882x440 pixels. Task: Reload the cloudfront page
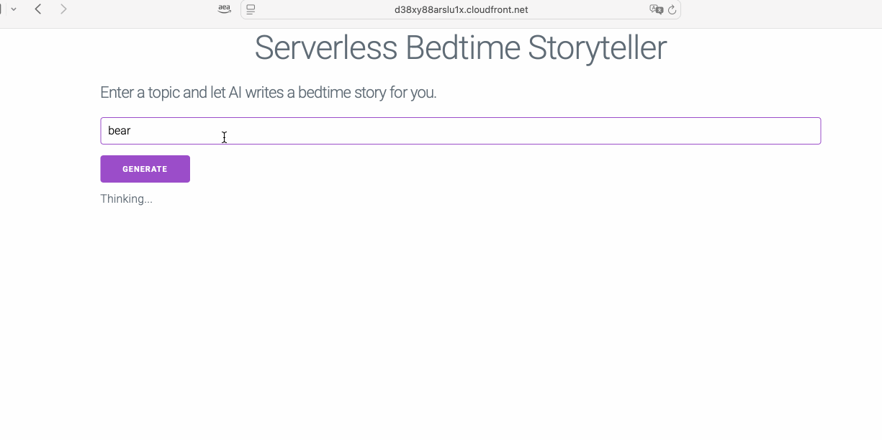pos(672,9)
